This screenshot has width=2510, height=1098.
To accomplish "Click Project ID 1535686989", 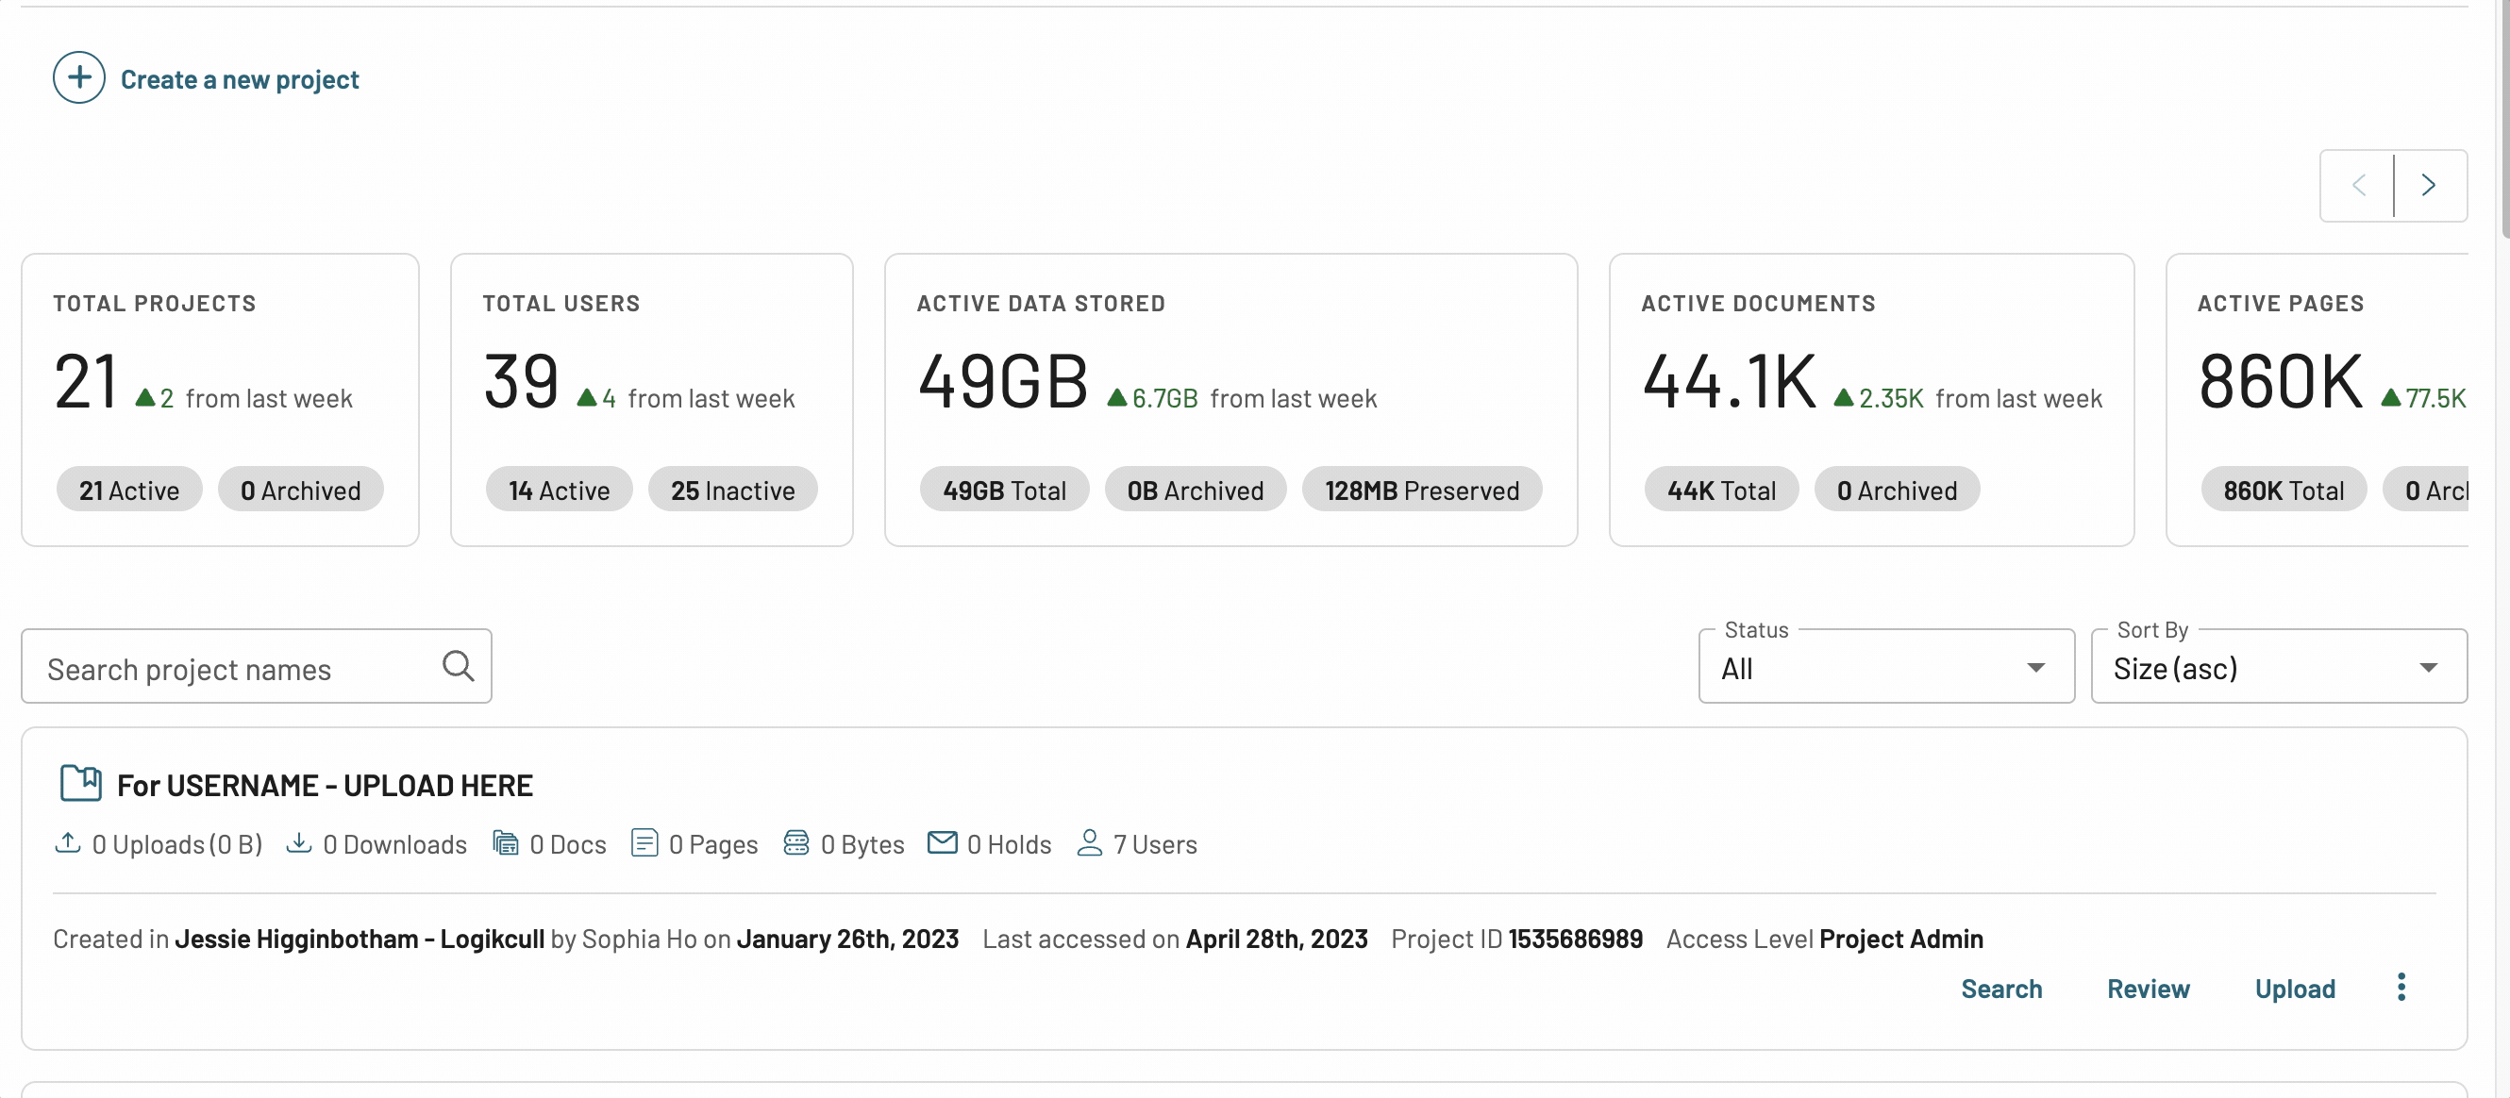I will [x=1517, y=939].
